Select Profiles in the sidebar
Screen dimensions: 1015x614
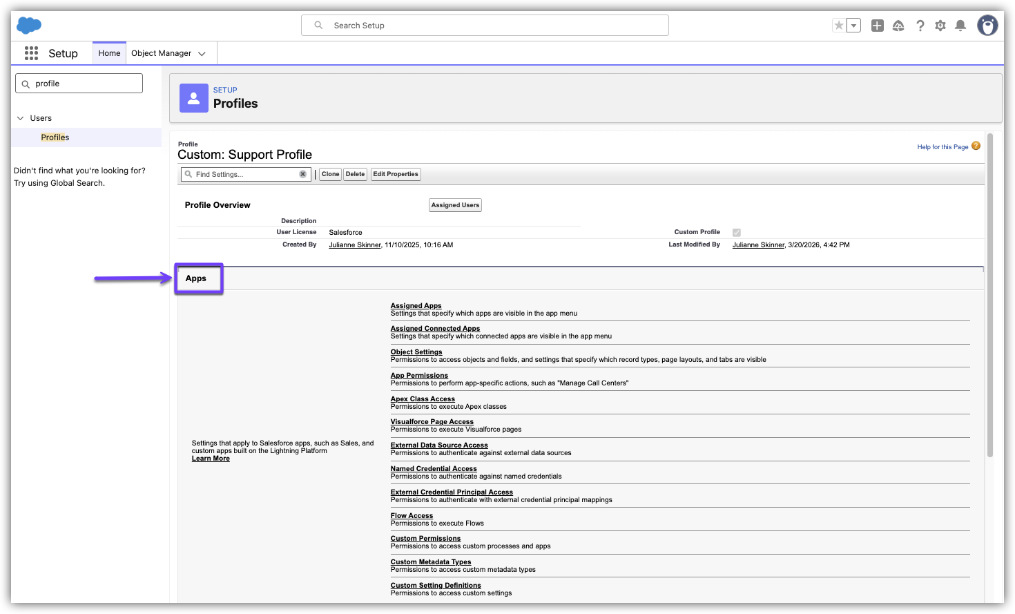coord(55,137)
